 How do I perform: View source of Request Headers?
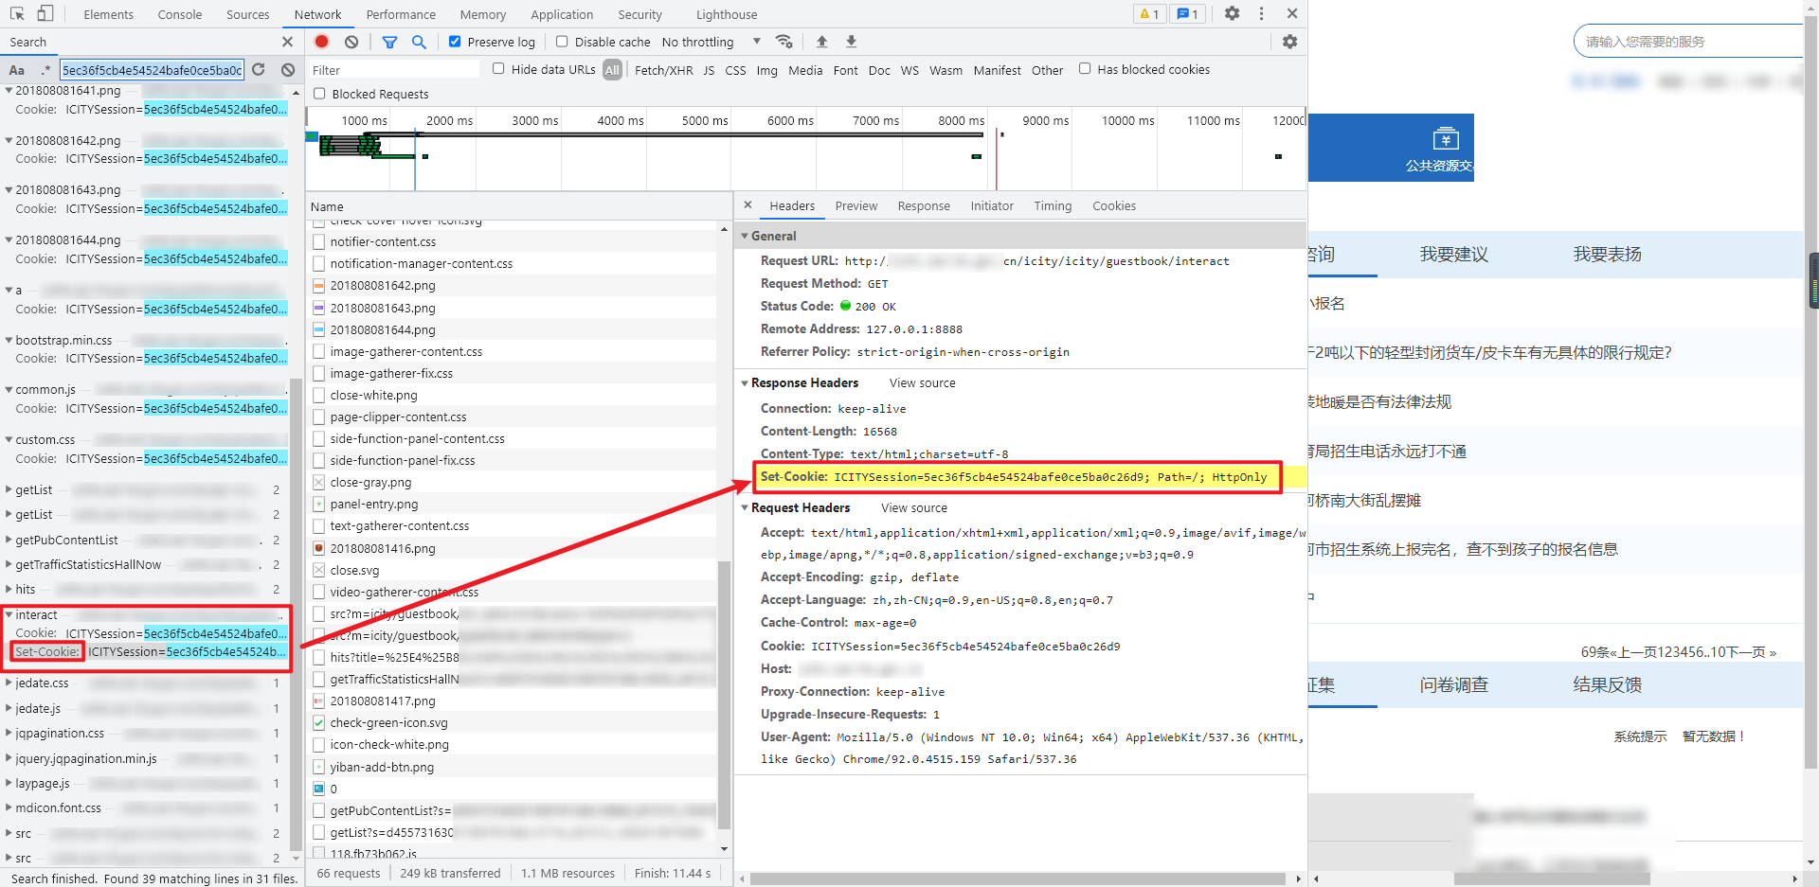914,508
